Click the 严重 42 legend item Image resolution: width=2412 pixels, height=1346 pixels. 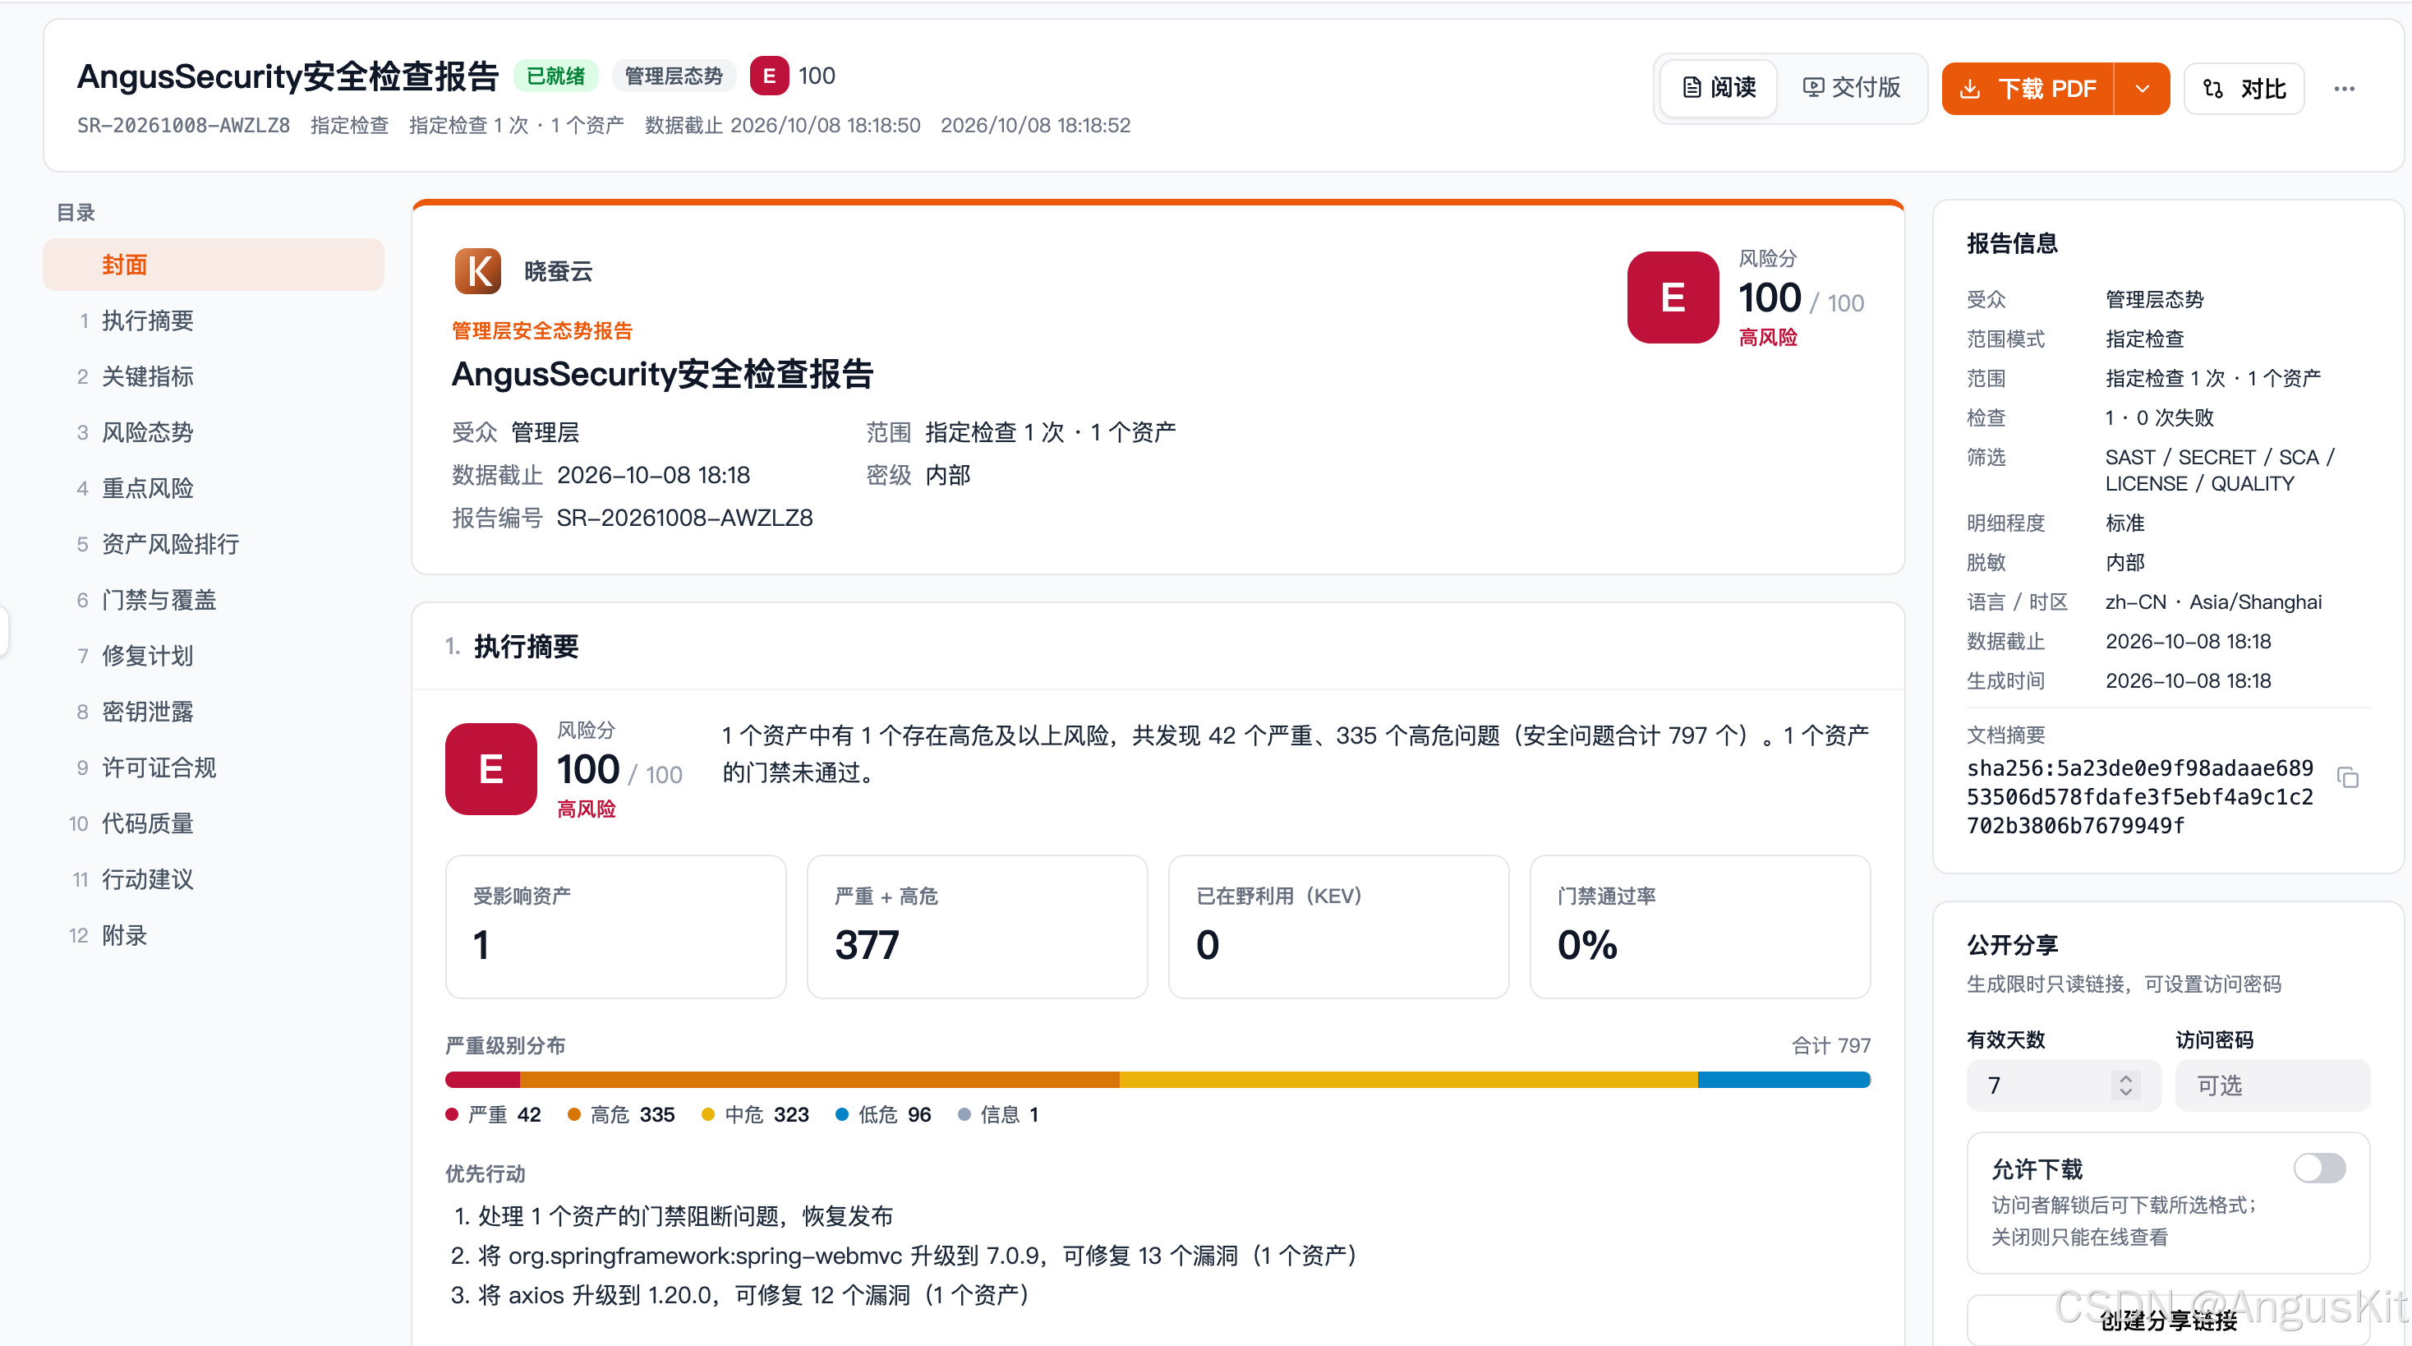(494, 1114)
